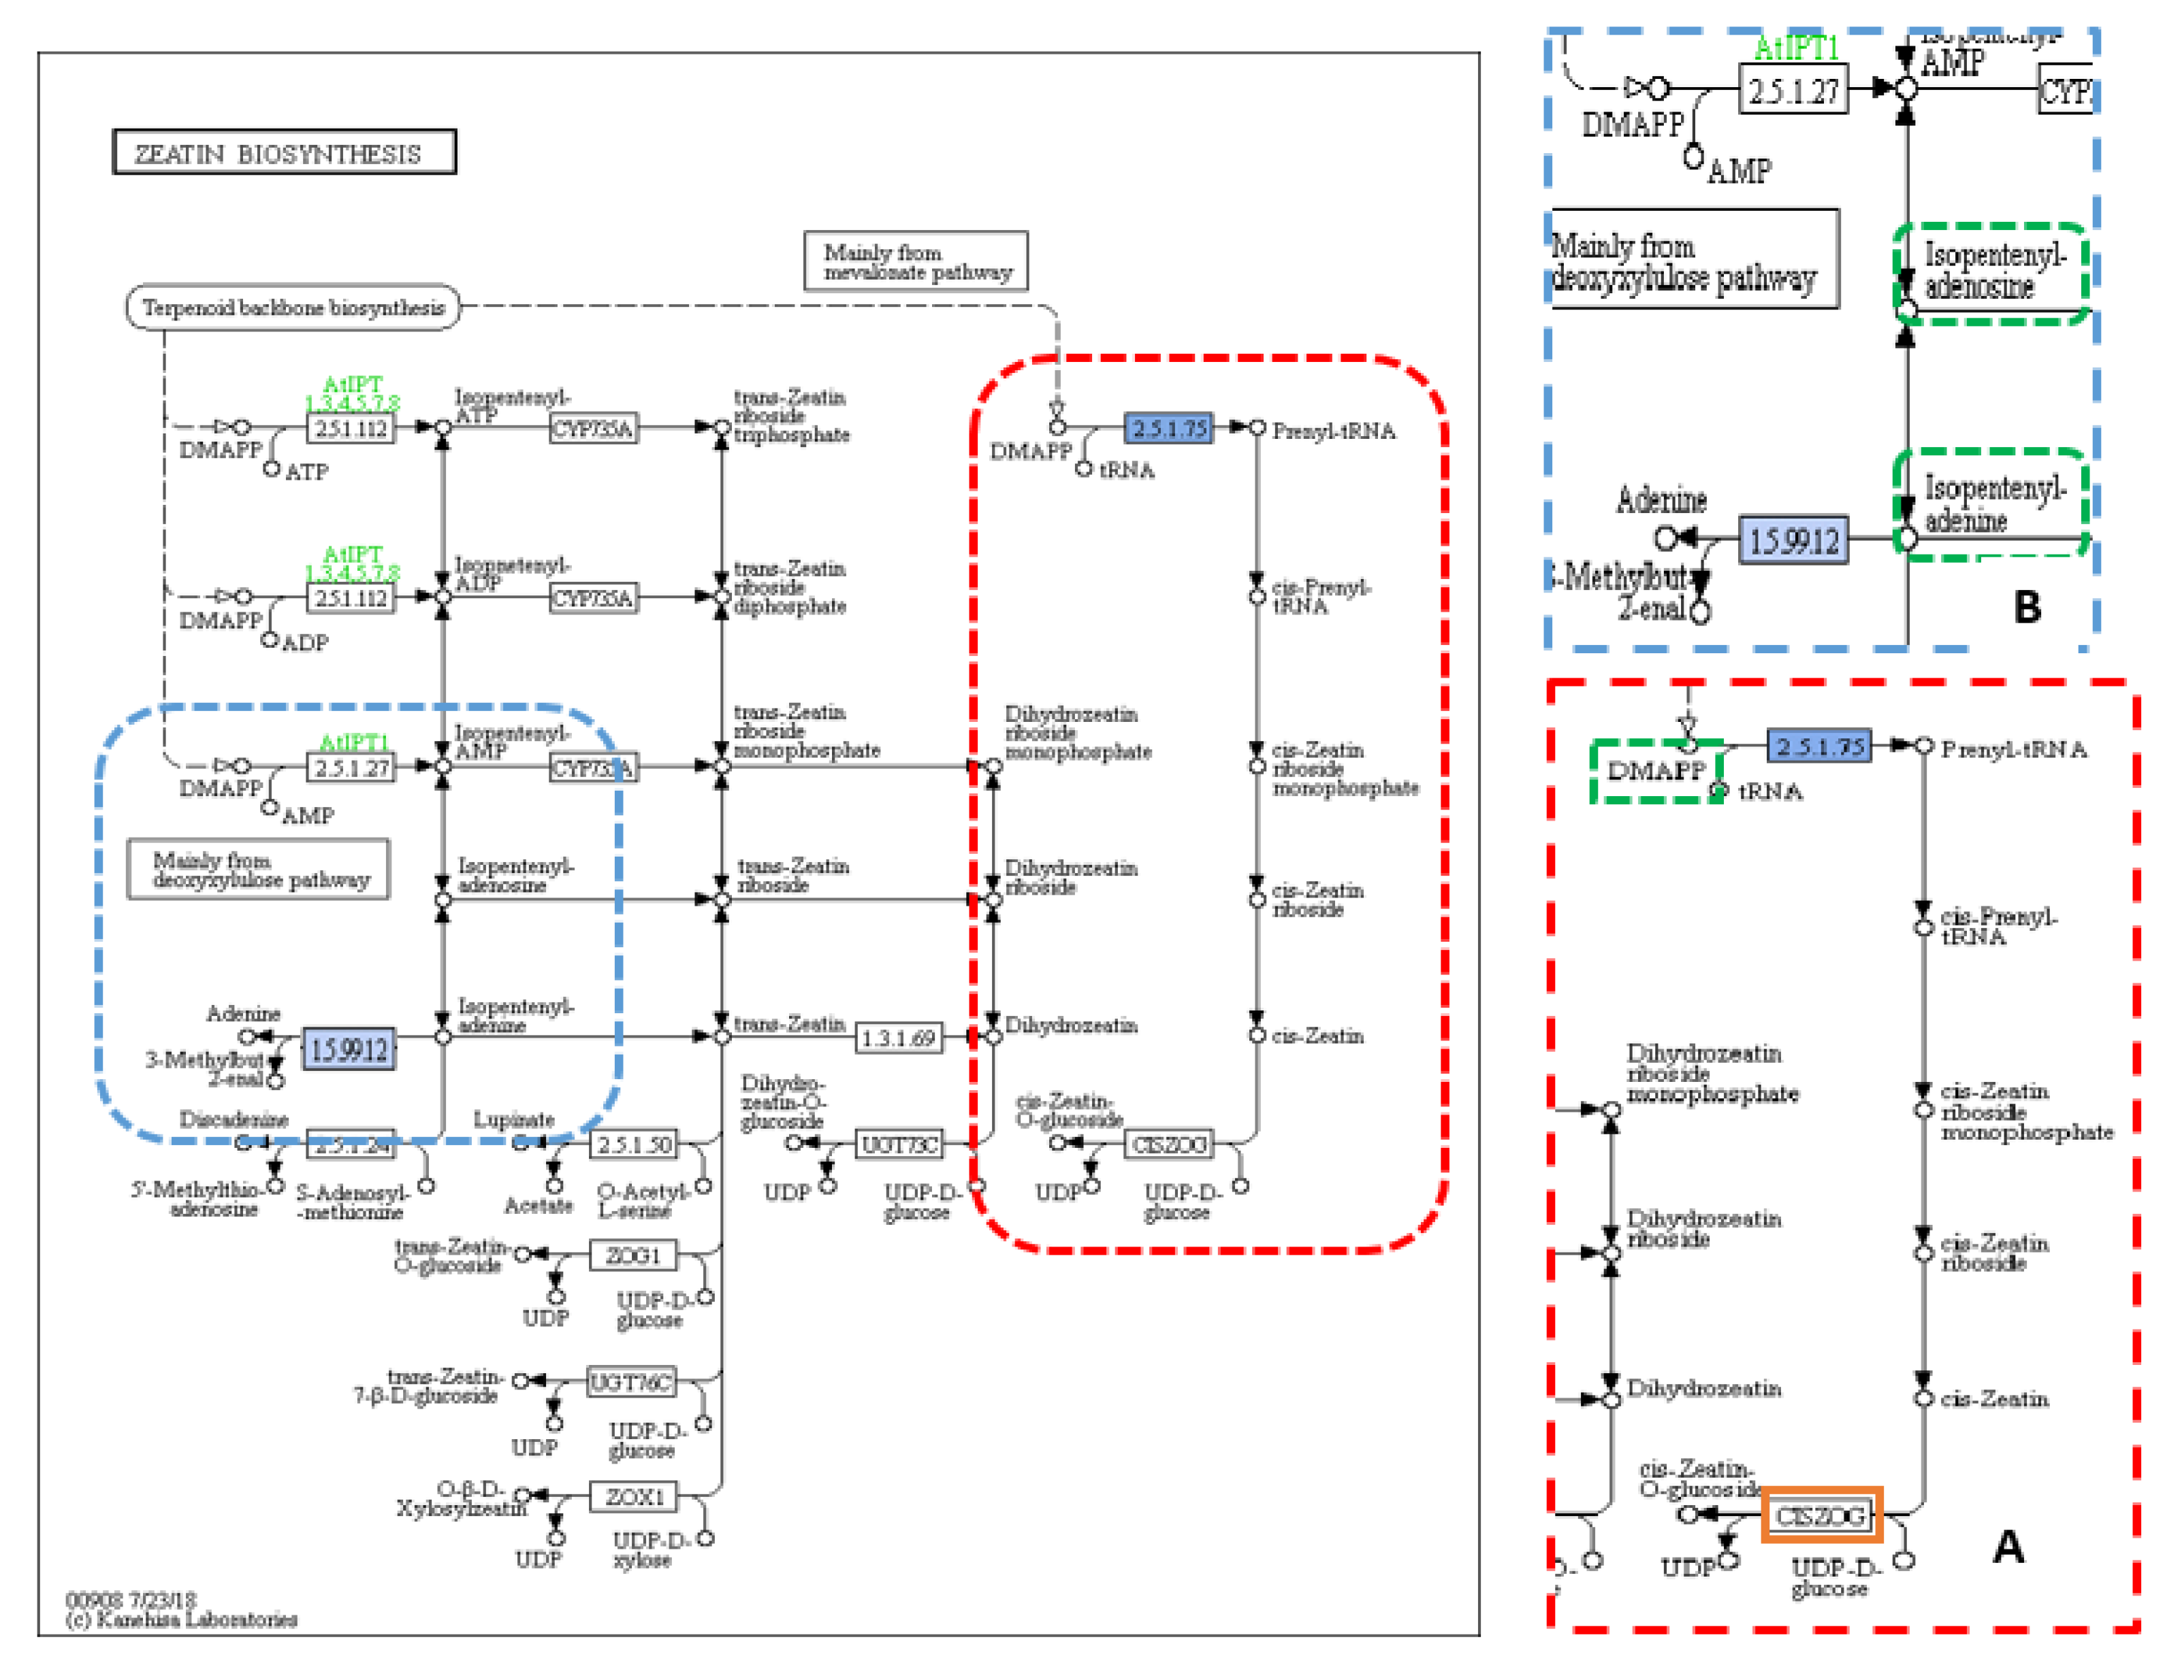The image size is (2180, 1663).
Task: Click the UGT76C enzyme box
Action: point(632,1382)
